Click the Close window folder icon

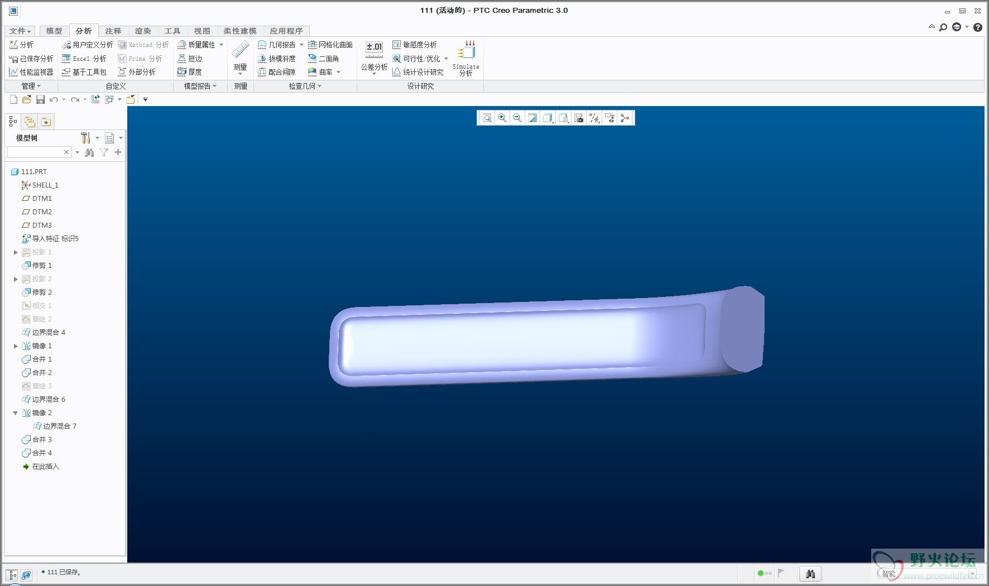pyautogui.click(x=131, y=99)
